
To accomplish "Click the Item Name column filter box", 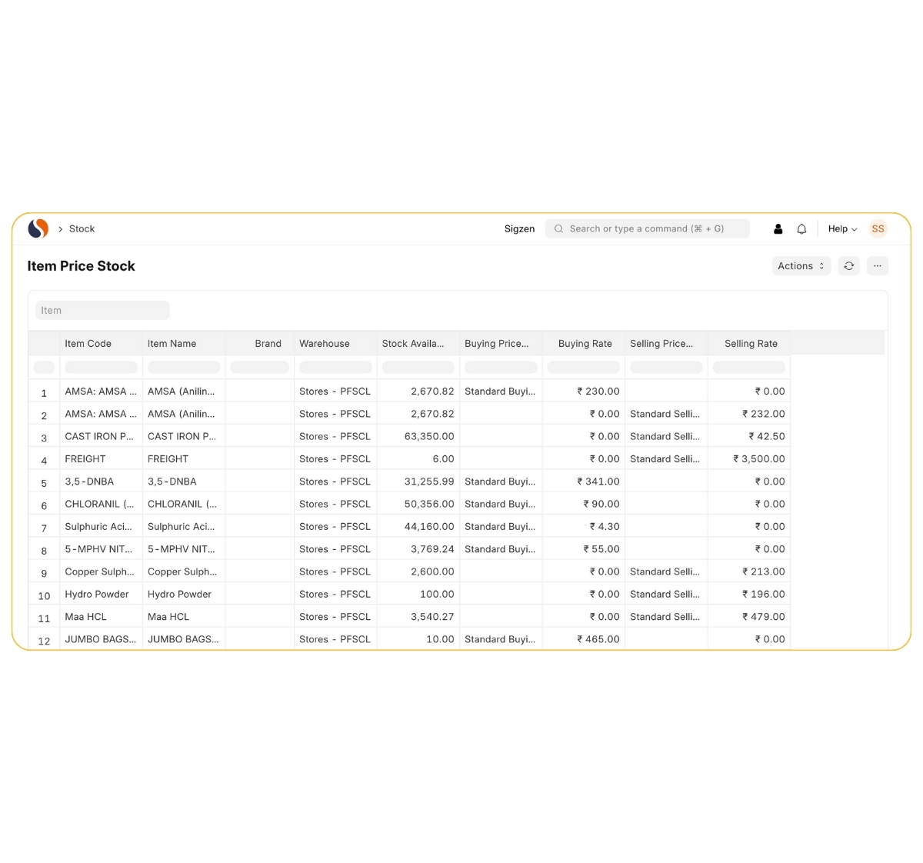I will coord(183,368).
